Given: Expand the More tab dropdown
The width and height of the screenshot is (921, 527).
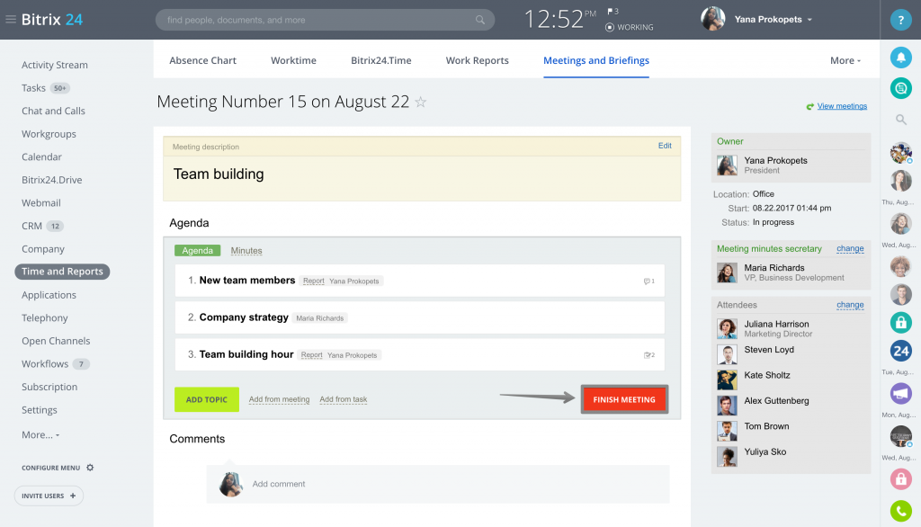Looking at the screenshot, I should pyautogui.click(x=845, y=60).
